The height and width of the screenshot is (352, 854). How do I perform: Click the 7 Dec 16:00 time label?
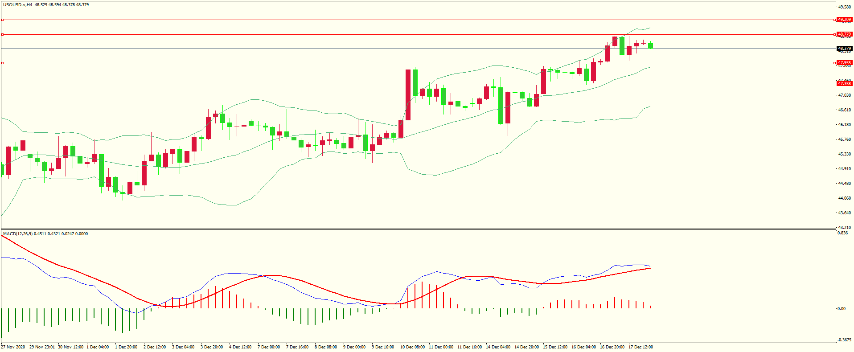[297, 347]
